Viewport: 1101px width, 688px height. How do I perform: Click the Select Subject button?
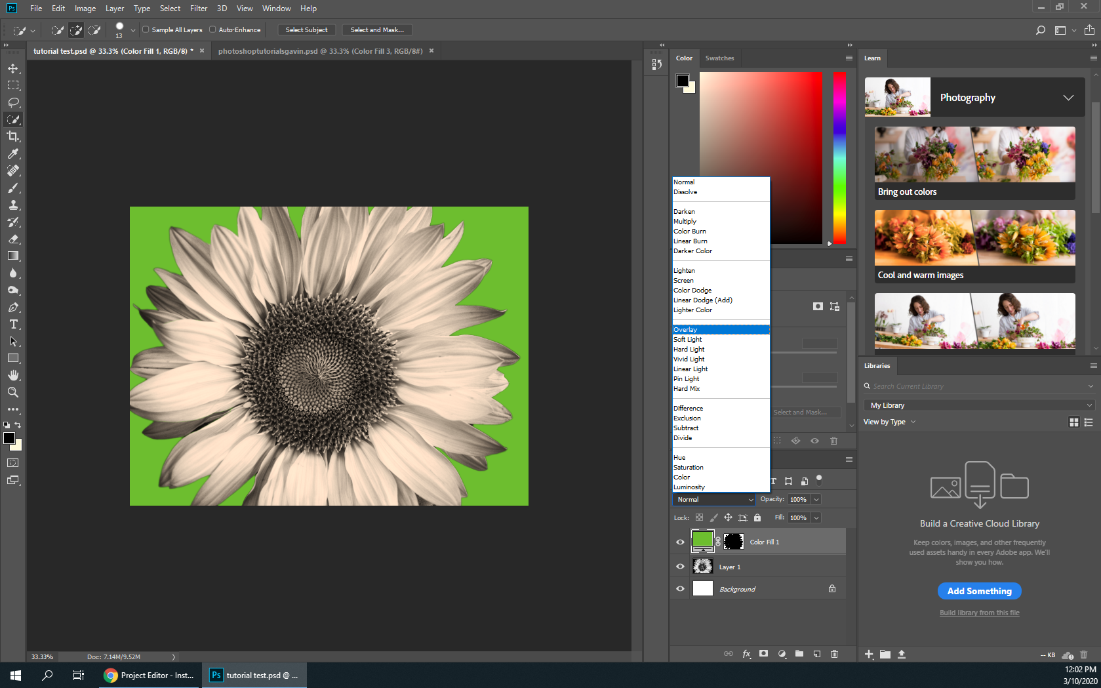[306, 30]
